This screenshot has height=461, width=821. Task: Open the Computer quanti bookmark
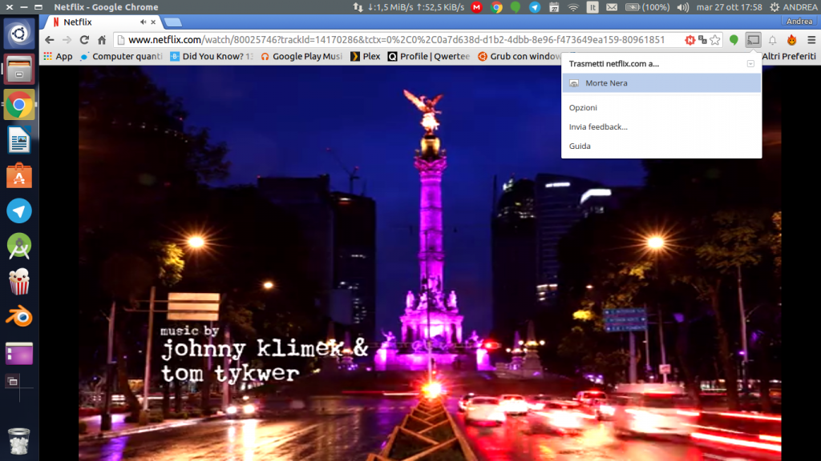point(121,57)
